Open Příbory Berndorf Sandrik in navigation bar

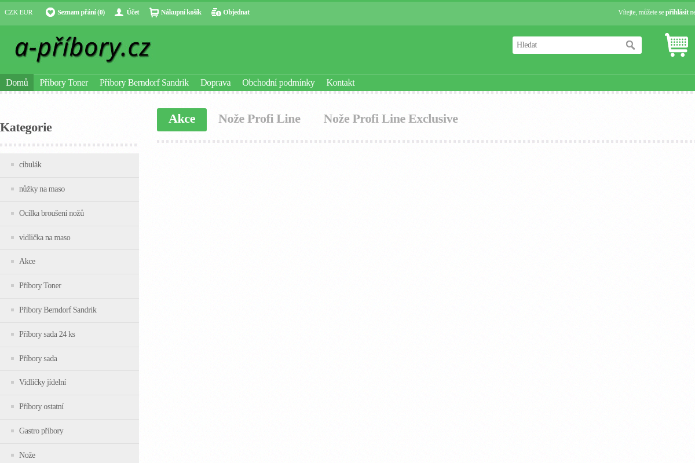point(144,83)
